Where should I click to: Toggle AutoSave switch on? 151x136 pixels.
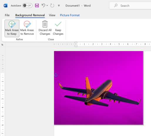27,6
